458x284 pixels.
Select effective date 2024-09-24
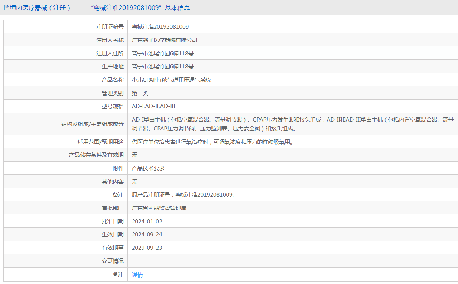(x=147, y=235)
